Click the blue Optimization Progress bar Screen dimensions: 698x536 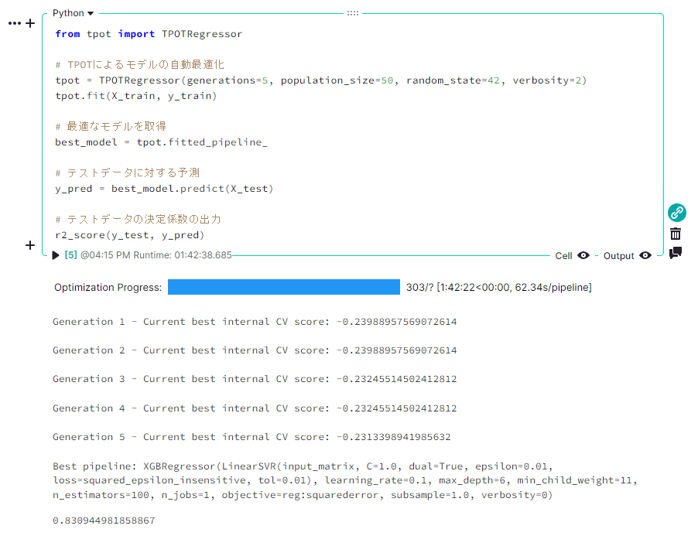point(283,287)
